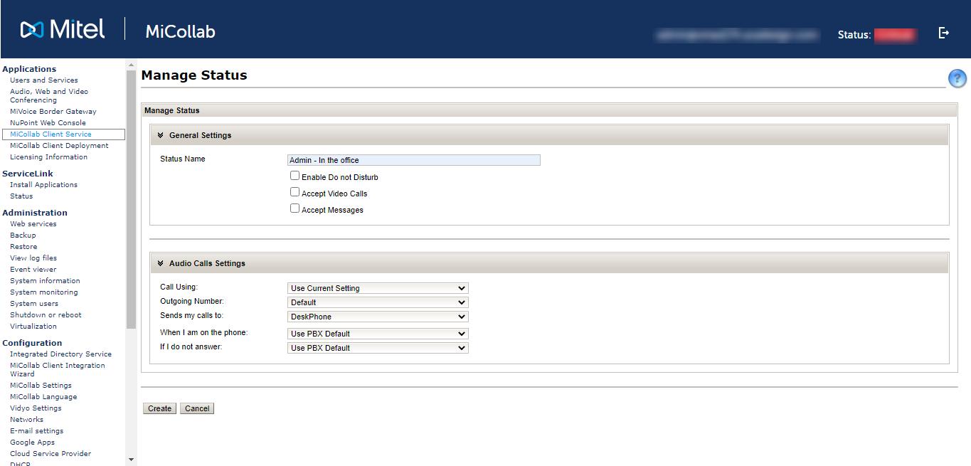Open When I am on the phone dropdown

378,334
